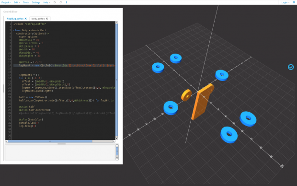
Task: Click the console panel scroll down arrow
Action: pyautogui.click(x=117, y=159)
